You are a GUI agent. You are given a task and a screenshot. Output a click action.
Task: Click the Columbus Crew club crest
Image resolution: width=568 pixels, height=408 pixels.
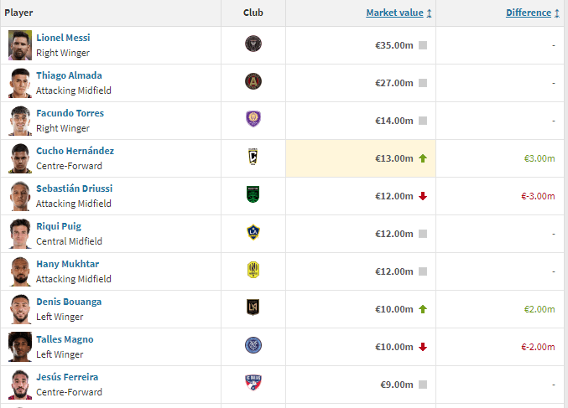(253, 157)
